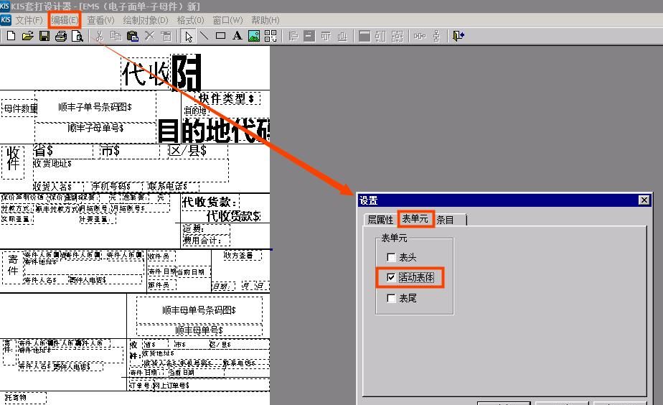
Task: Select the 收方签署 field
Action: [x=243, y=255]
